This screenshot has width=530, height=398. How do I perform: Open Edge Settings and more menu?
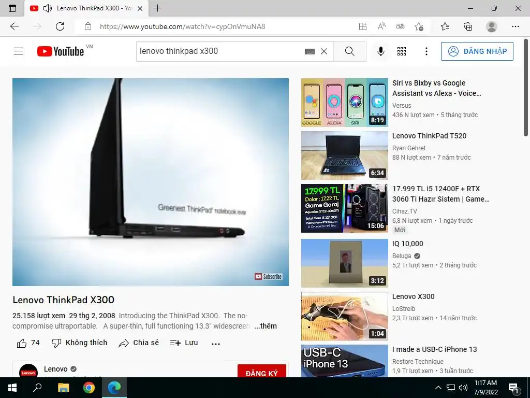coord(515,26)
